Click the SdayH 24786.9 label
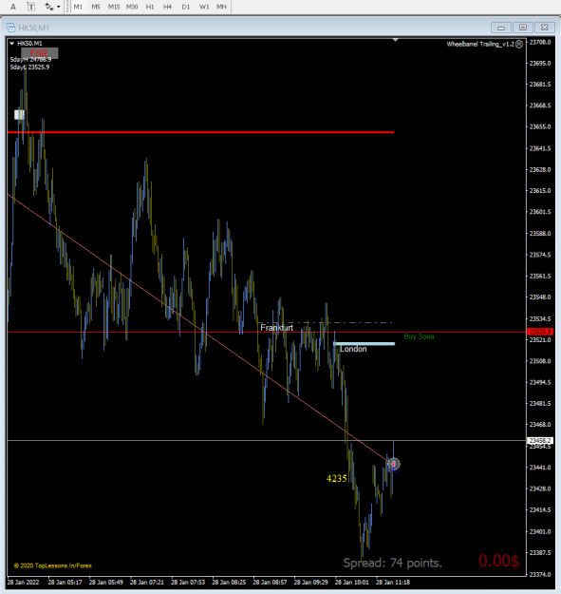This screenshot has width=561, height=594. pyautogui.click(x=30, y=60)
